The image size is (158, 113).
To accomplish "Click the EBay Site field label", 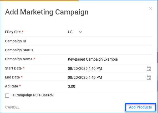I will [13, 32].
